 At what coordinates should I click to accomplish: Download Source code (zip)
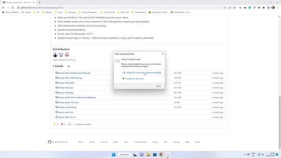coord(65,112)
